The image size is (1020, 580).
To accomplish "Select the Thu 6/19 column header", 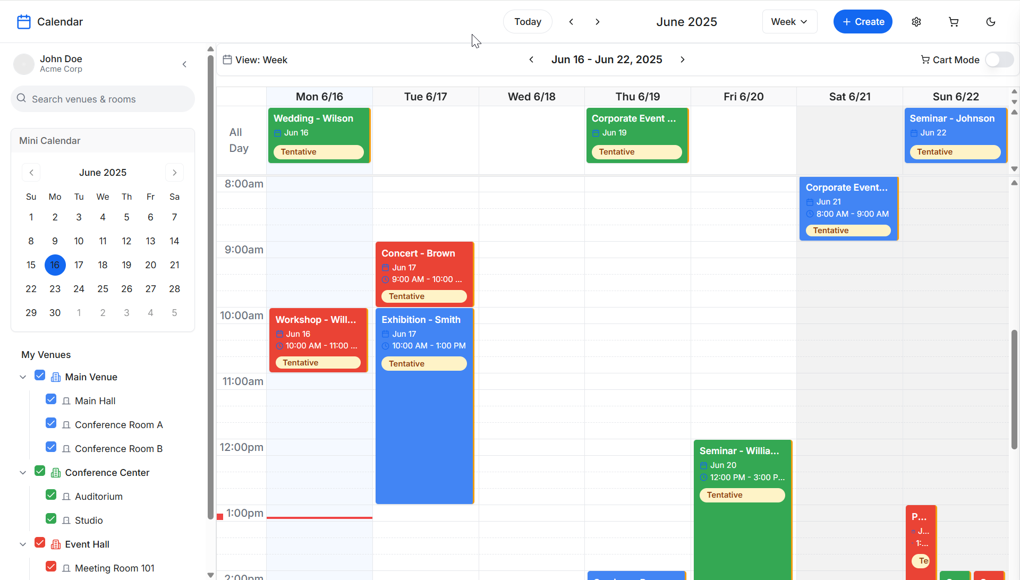I will point(637,97).
